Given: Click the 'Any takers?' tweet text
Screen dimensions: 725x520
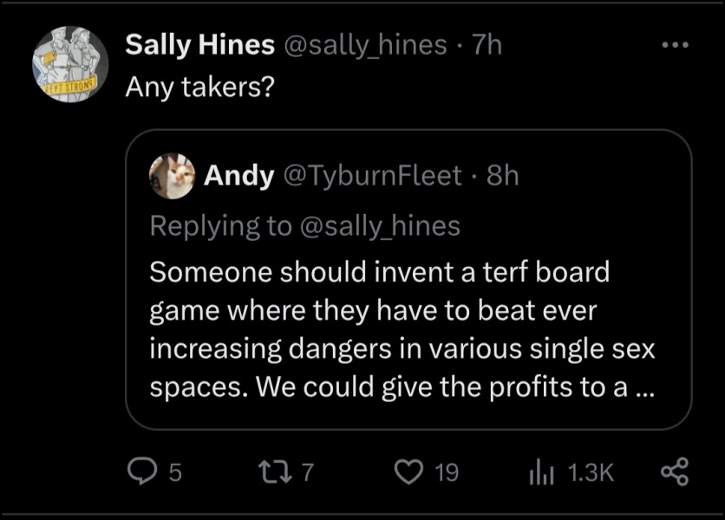Looking at the screenshot, I should click(199, 88).
